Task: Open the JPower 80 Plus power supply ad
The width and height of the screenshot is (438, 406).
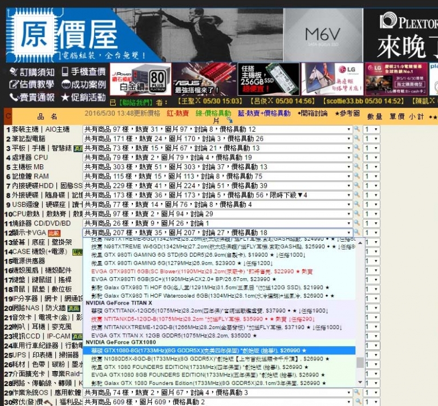Action: pyautogui.click(x=140, y=79)
